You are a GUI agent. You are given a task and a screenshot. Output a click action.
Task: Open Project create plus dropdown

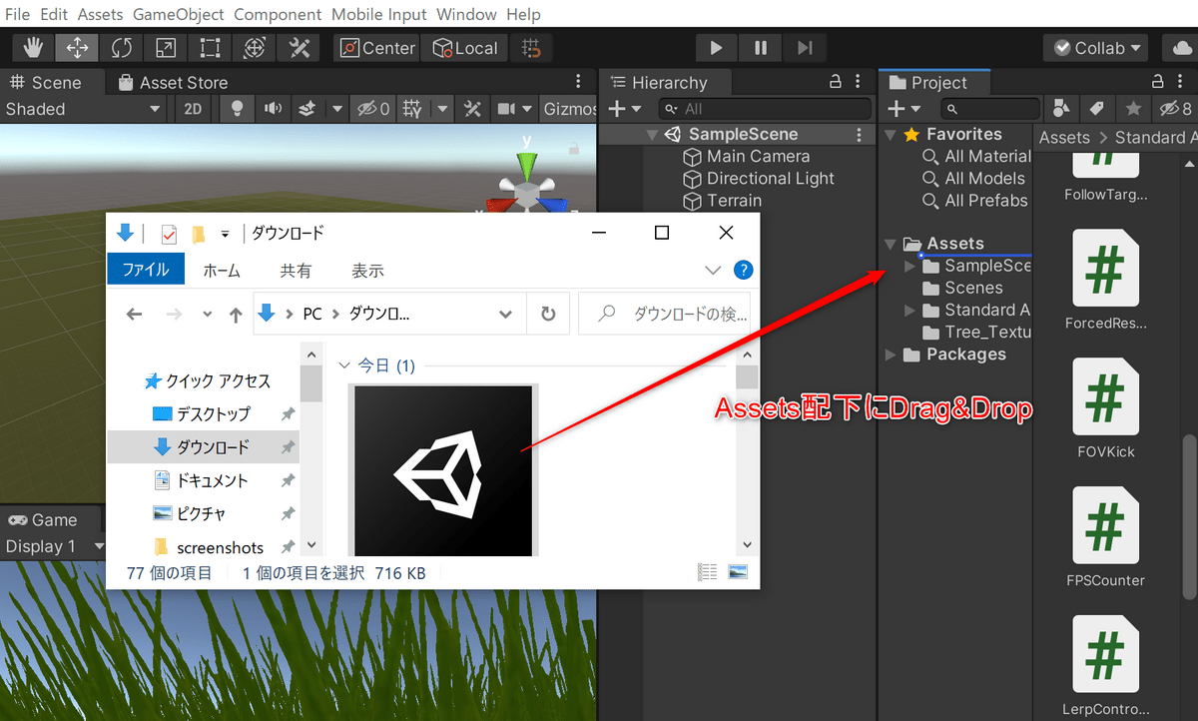pos(904,109)
